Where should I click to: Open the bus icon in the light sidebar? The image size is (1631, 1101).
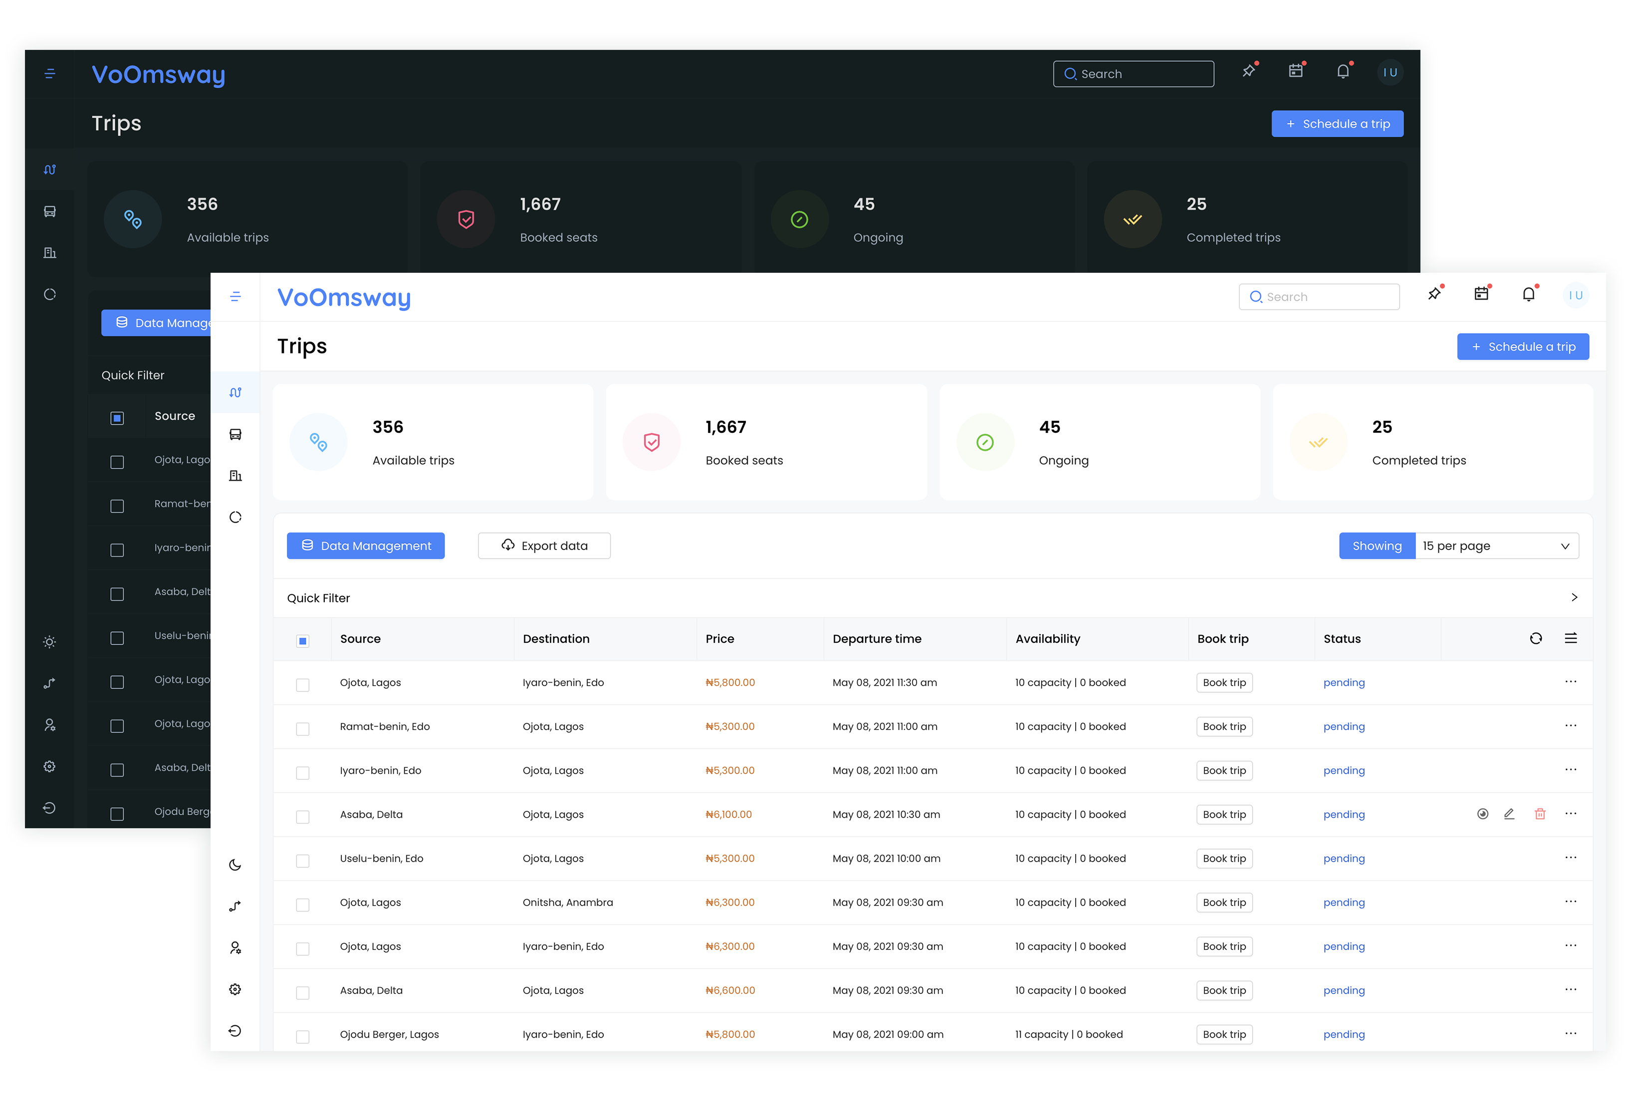pyautogui.click(x=235, y=434)
